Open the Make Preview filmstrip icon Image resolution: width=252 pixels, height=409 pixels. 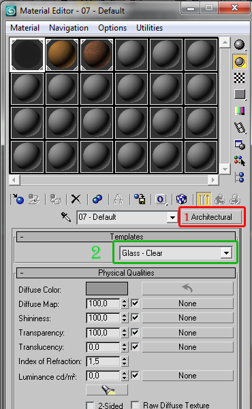[x=240, y=127]
